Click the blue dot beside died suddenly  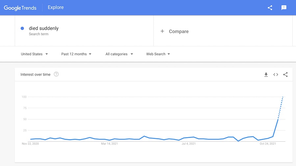pos(22,28)
